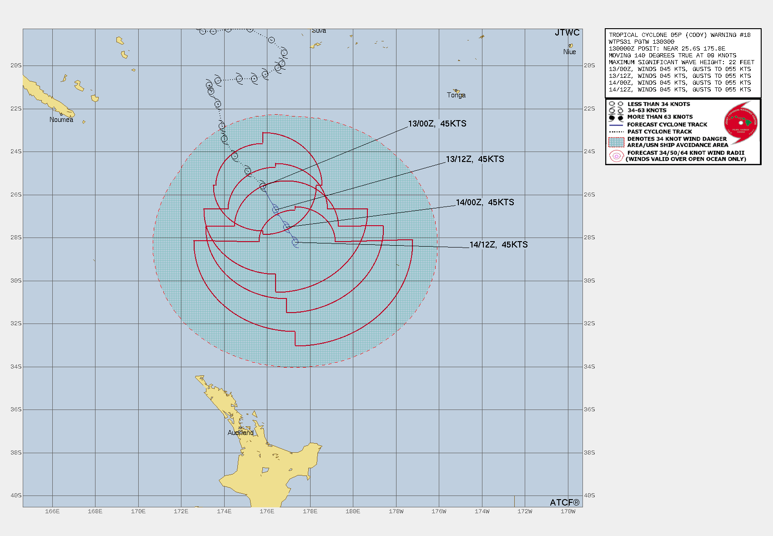
Task: Click the "13/12Z, 45KTS" annotation label
Action: click(475, 159)
